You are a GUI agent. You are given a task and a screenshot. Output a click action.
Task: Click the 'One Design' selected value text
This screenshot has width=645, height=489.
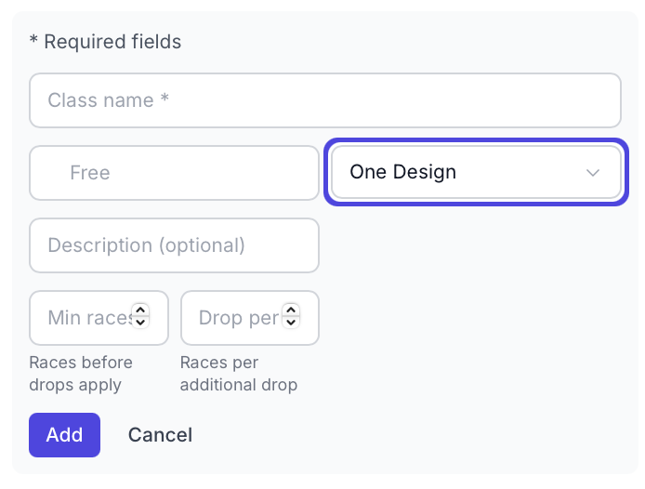(x=402, y=172)
